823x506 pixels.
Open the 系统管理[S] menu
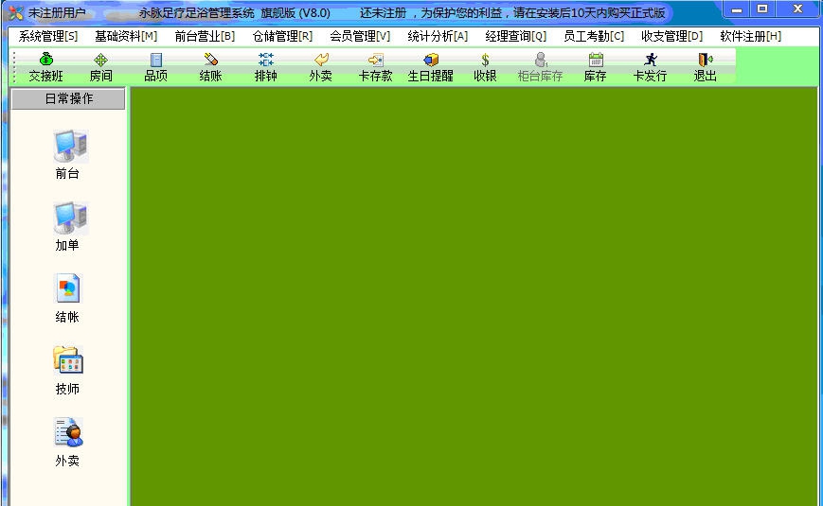(47, 36)
